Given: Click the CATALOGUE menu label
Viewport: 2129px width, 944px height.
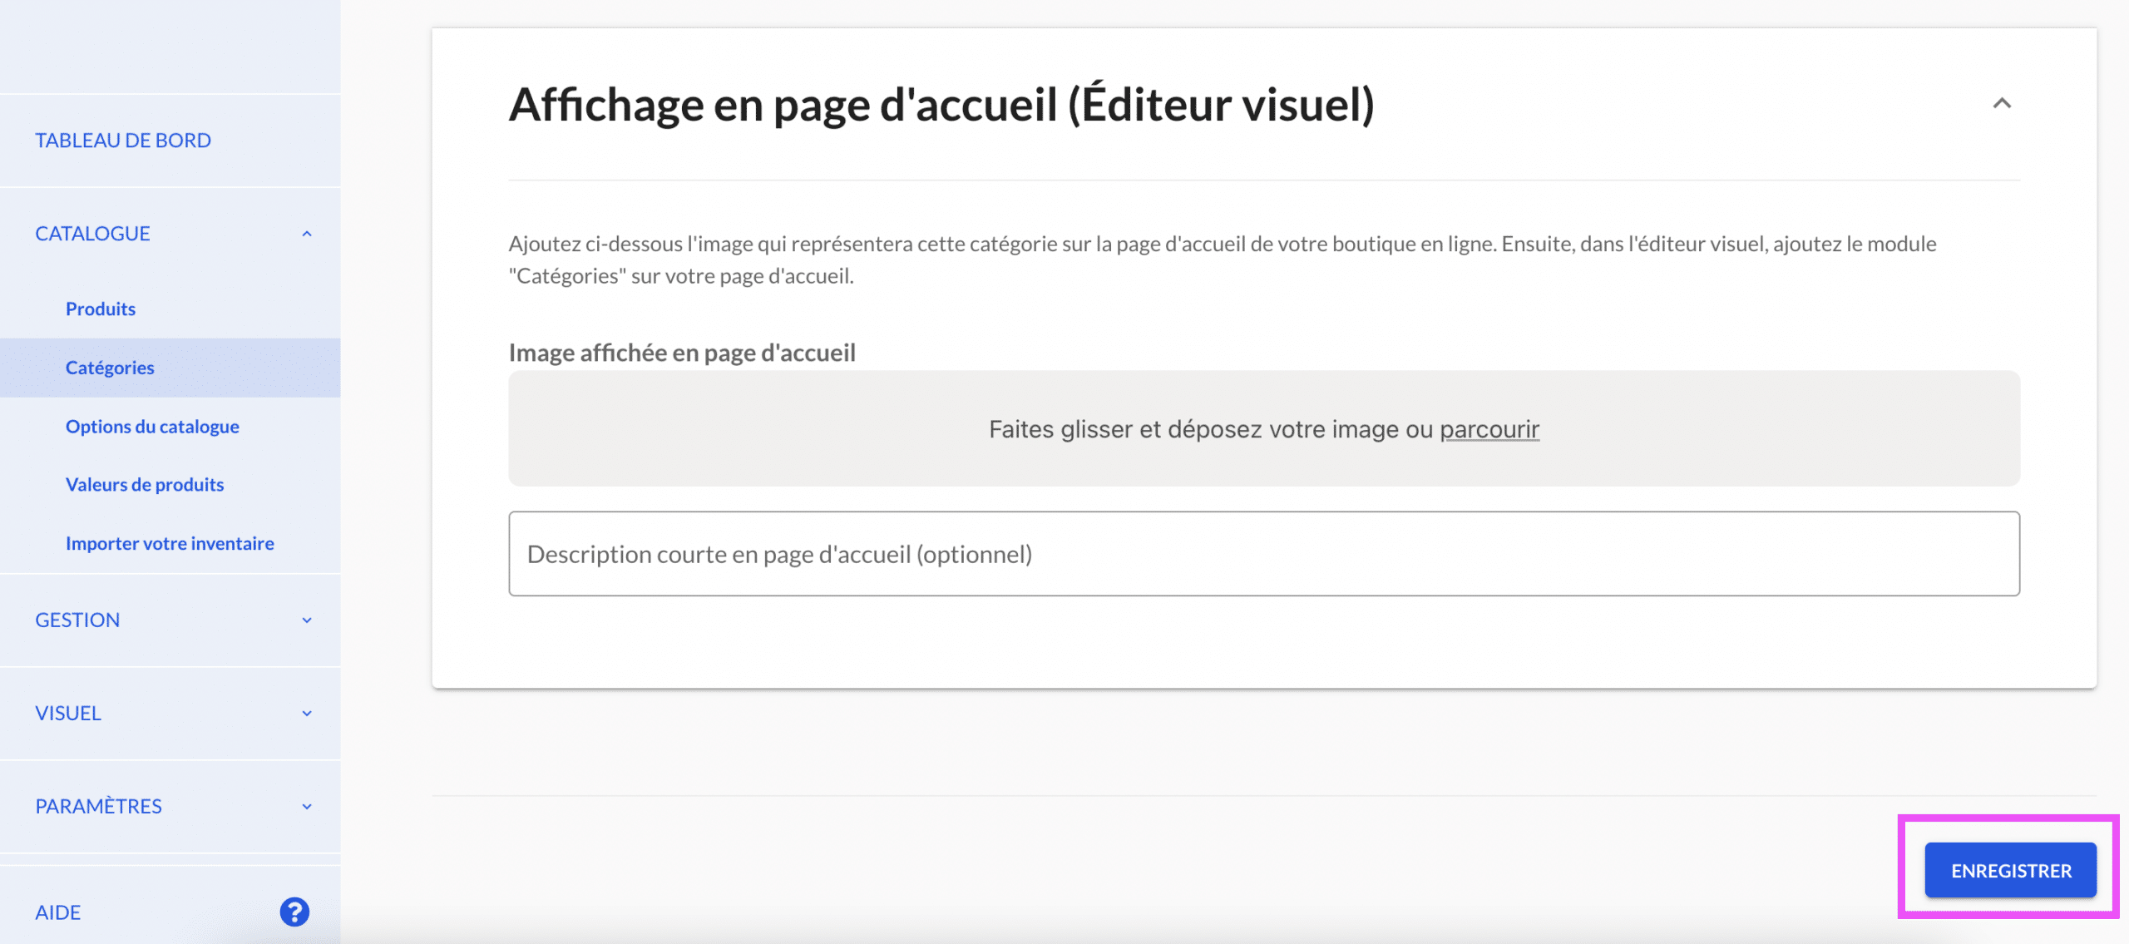Looking at the screenshot, I should [92, 234].
